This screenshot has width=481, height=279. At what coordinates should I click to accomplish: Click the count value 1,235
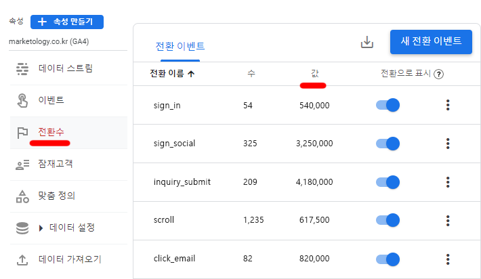(253, 220)
